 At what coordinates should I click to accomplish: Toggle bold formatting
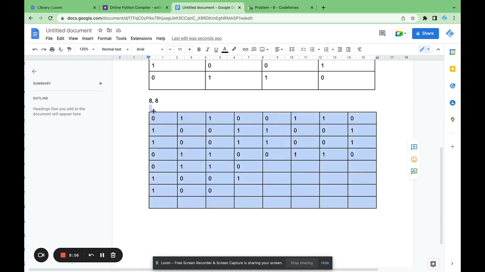point(199,49)
